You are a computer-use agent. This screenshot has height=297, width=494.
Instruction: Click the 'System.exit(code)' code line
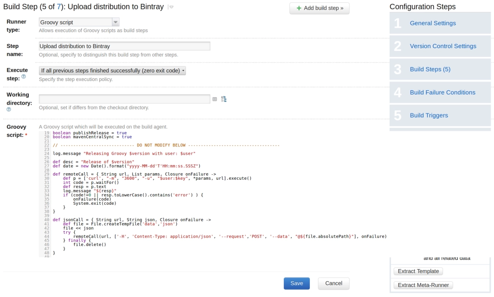[95, 203]
